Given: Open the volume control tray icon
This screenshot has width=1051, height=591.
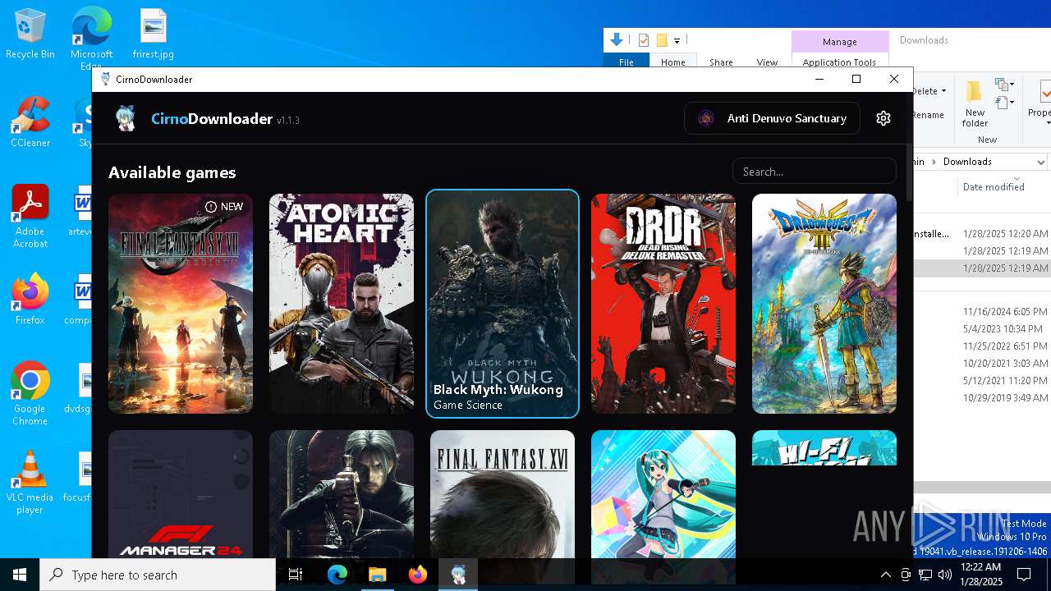Looking at the screenshot, I should coord(944,575).
